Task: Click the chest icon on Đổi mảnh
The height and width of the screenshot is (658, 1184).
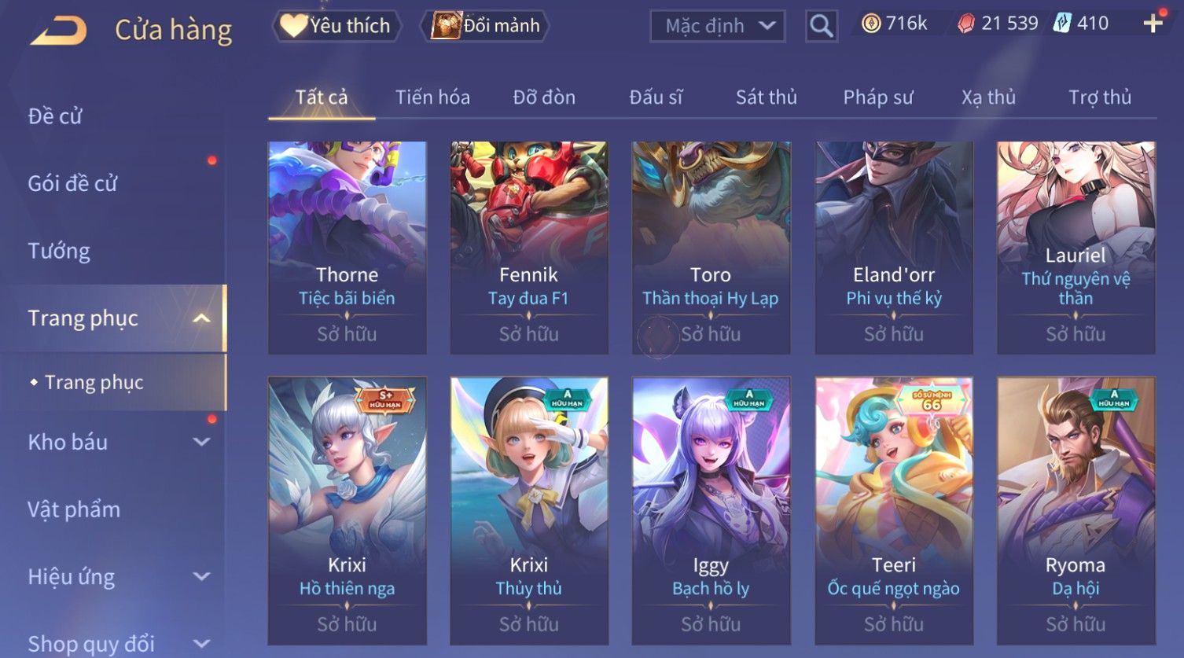Action: tap(446, 26)
